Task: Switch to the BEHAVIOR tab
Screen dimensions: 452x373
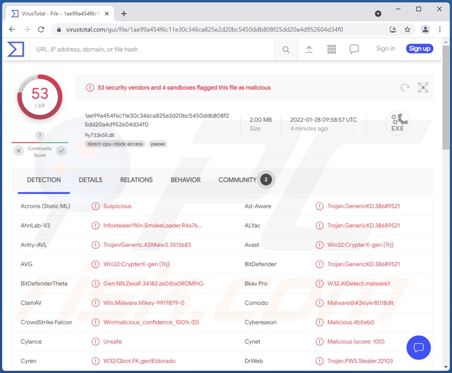Action: tap(185, 180)
